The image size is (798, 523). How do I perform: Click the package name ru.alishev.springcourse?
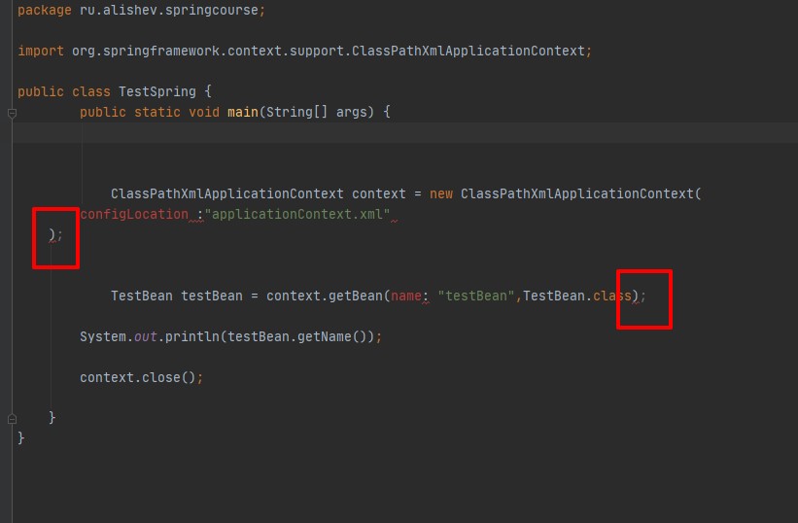(x=168, y=10)
